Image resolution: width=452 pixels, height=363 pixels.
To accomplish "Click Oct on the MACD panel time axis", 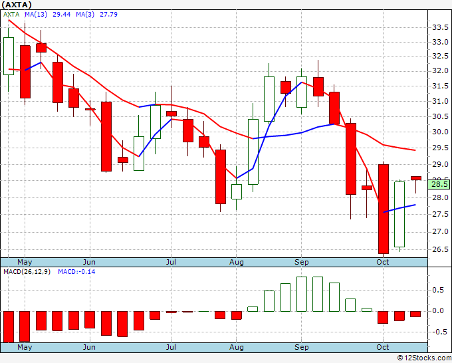I will (383, 347).
